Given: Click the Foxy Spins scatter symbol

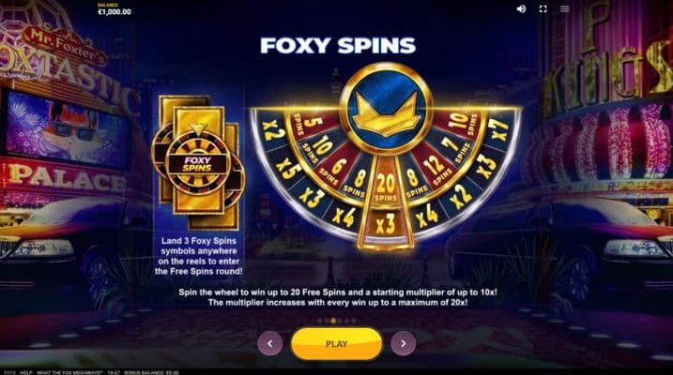Looking at the screenshot, I should click(x=198, y=164).
